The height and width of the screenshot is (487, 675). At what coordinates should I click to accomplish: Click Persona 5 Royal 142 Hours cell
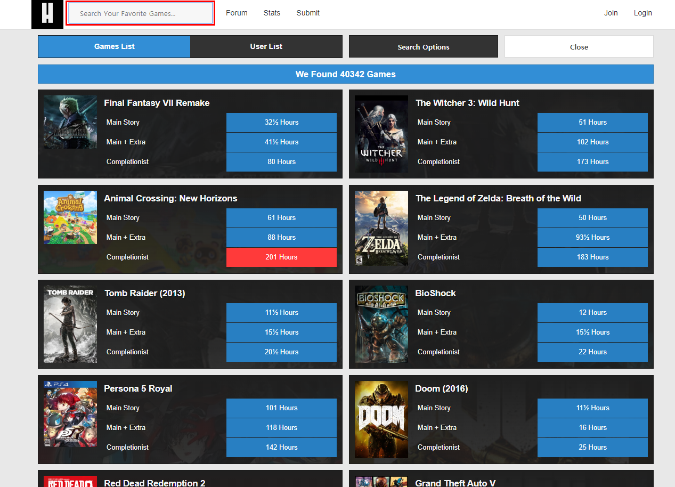[x=281, y=448]
